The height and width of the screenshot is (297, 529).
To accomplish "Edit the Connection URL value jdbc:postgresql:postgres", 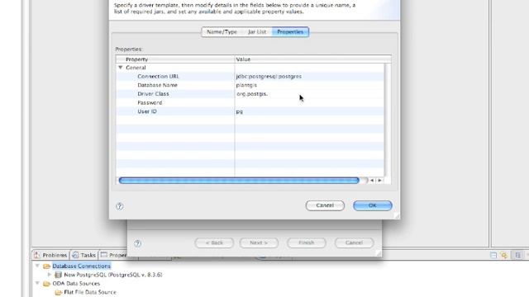I will [269, 77].
